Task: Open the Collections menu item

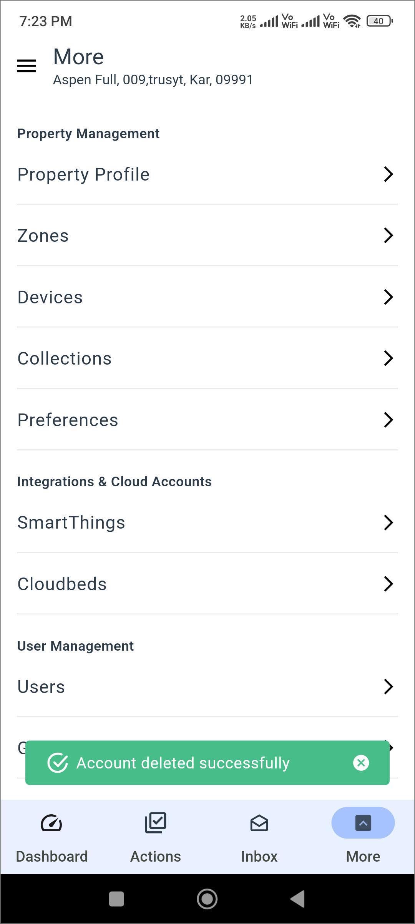Action: [65, 358]
